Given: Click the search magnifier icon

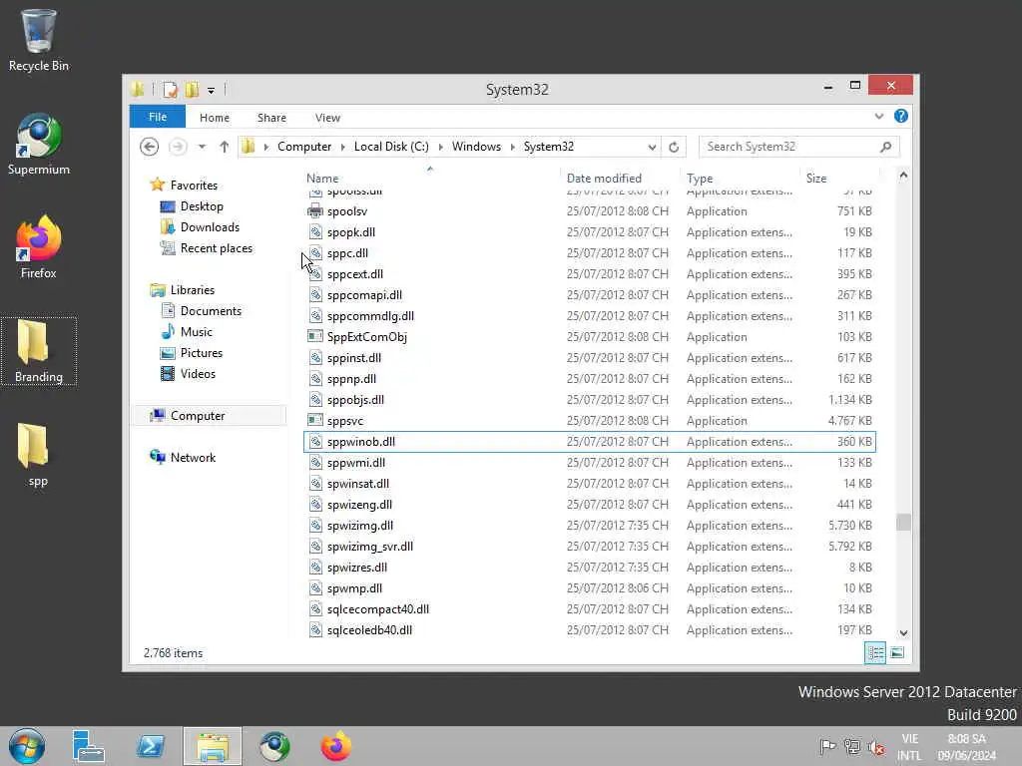Looking at the screenshot, I should (885, 147).
